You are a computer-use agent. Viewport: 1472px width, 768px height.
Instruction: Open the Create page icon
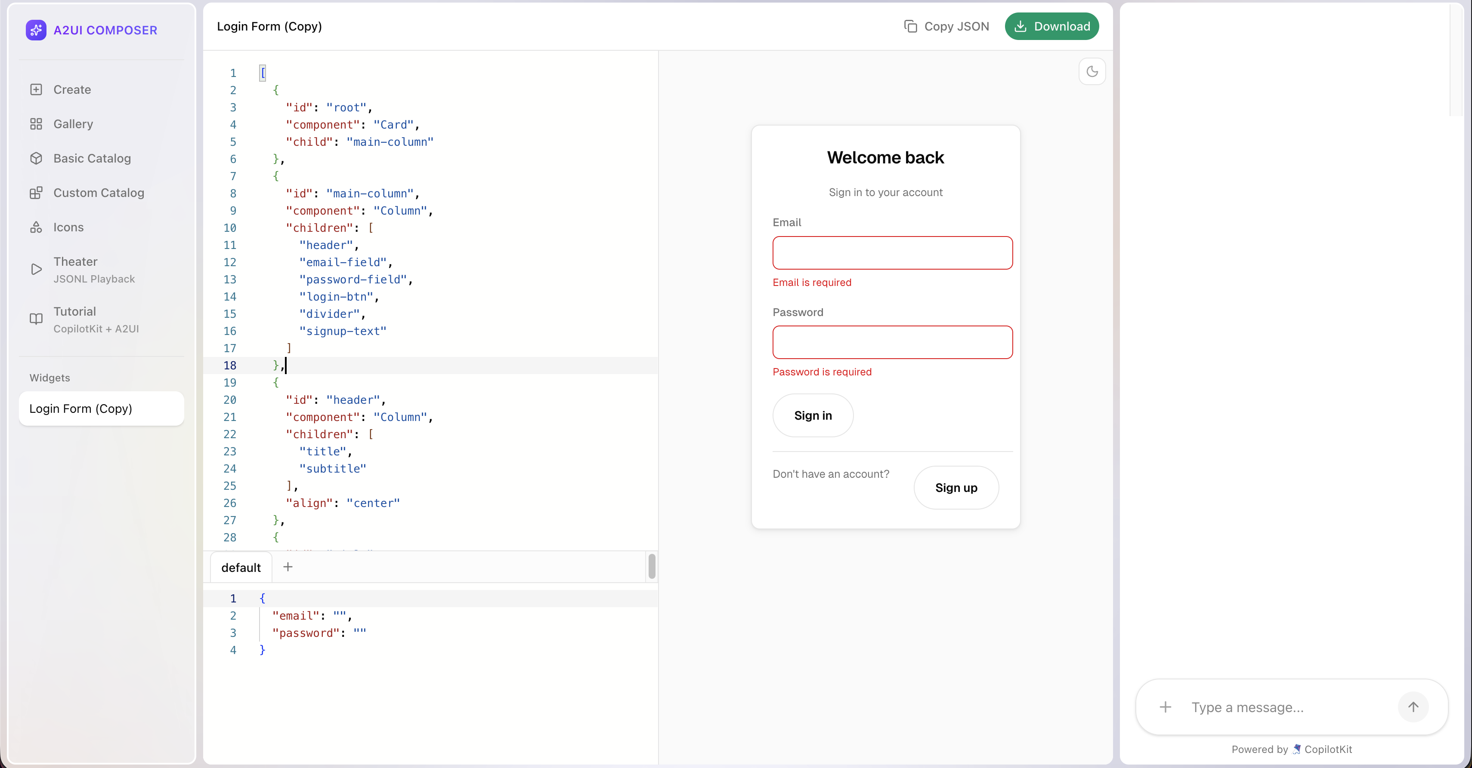36,89
